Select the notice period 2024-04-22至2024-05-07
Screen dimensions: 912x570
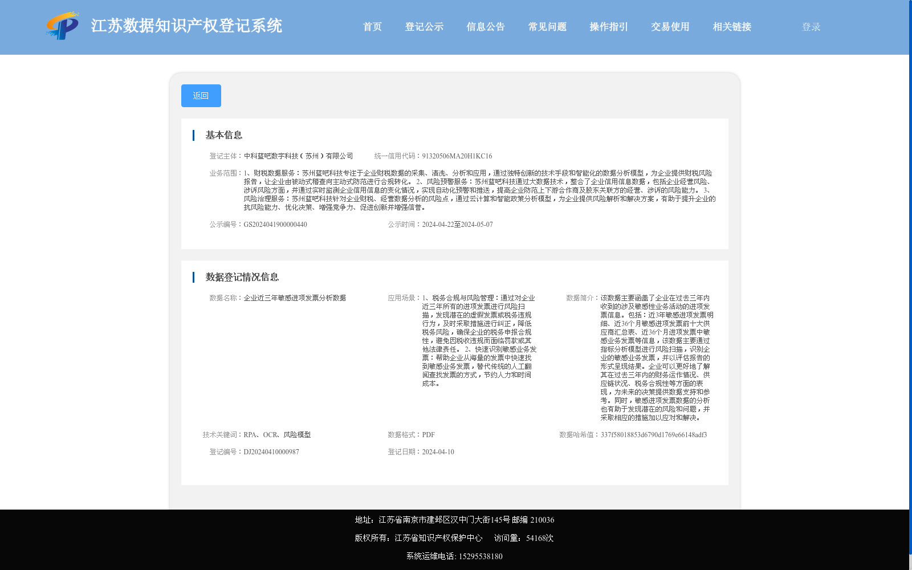[458, 225]
